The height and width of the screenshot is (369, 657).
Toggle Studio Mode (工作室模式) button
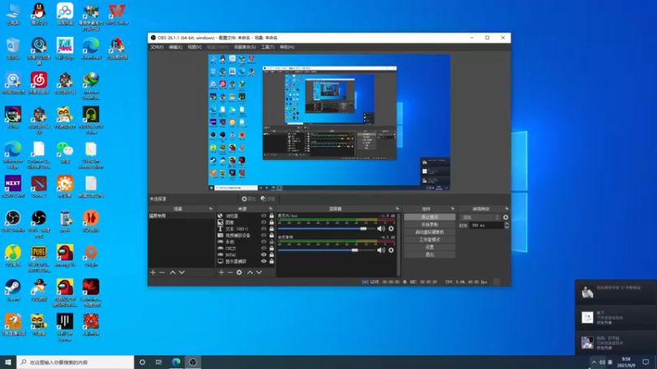pos(430,239)
